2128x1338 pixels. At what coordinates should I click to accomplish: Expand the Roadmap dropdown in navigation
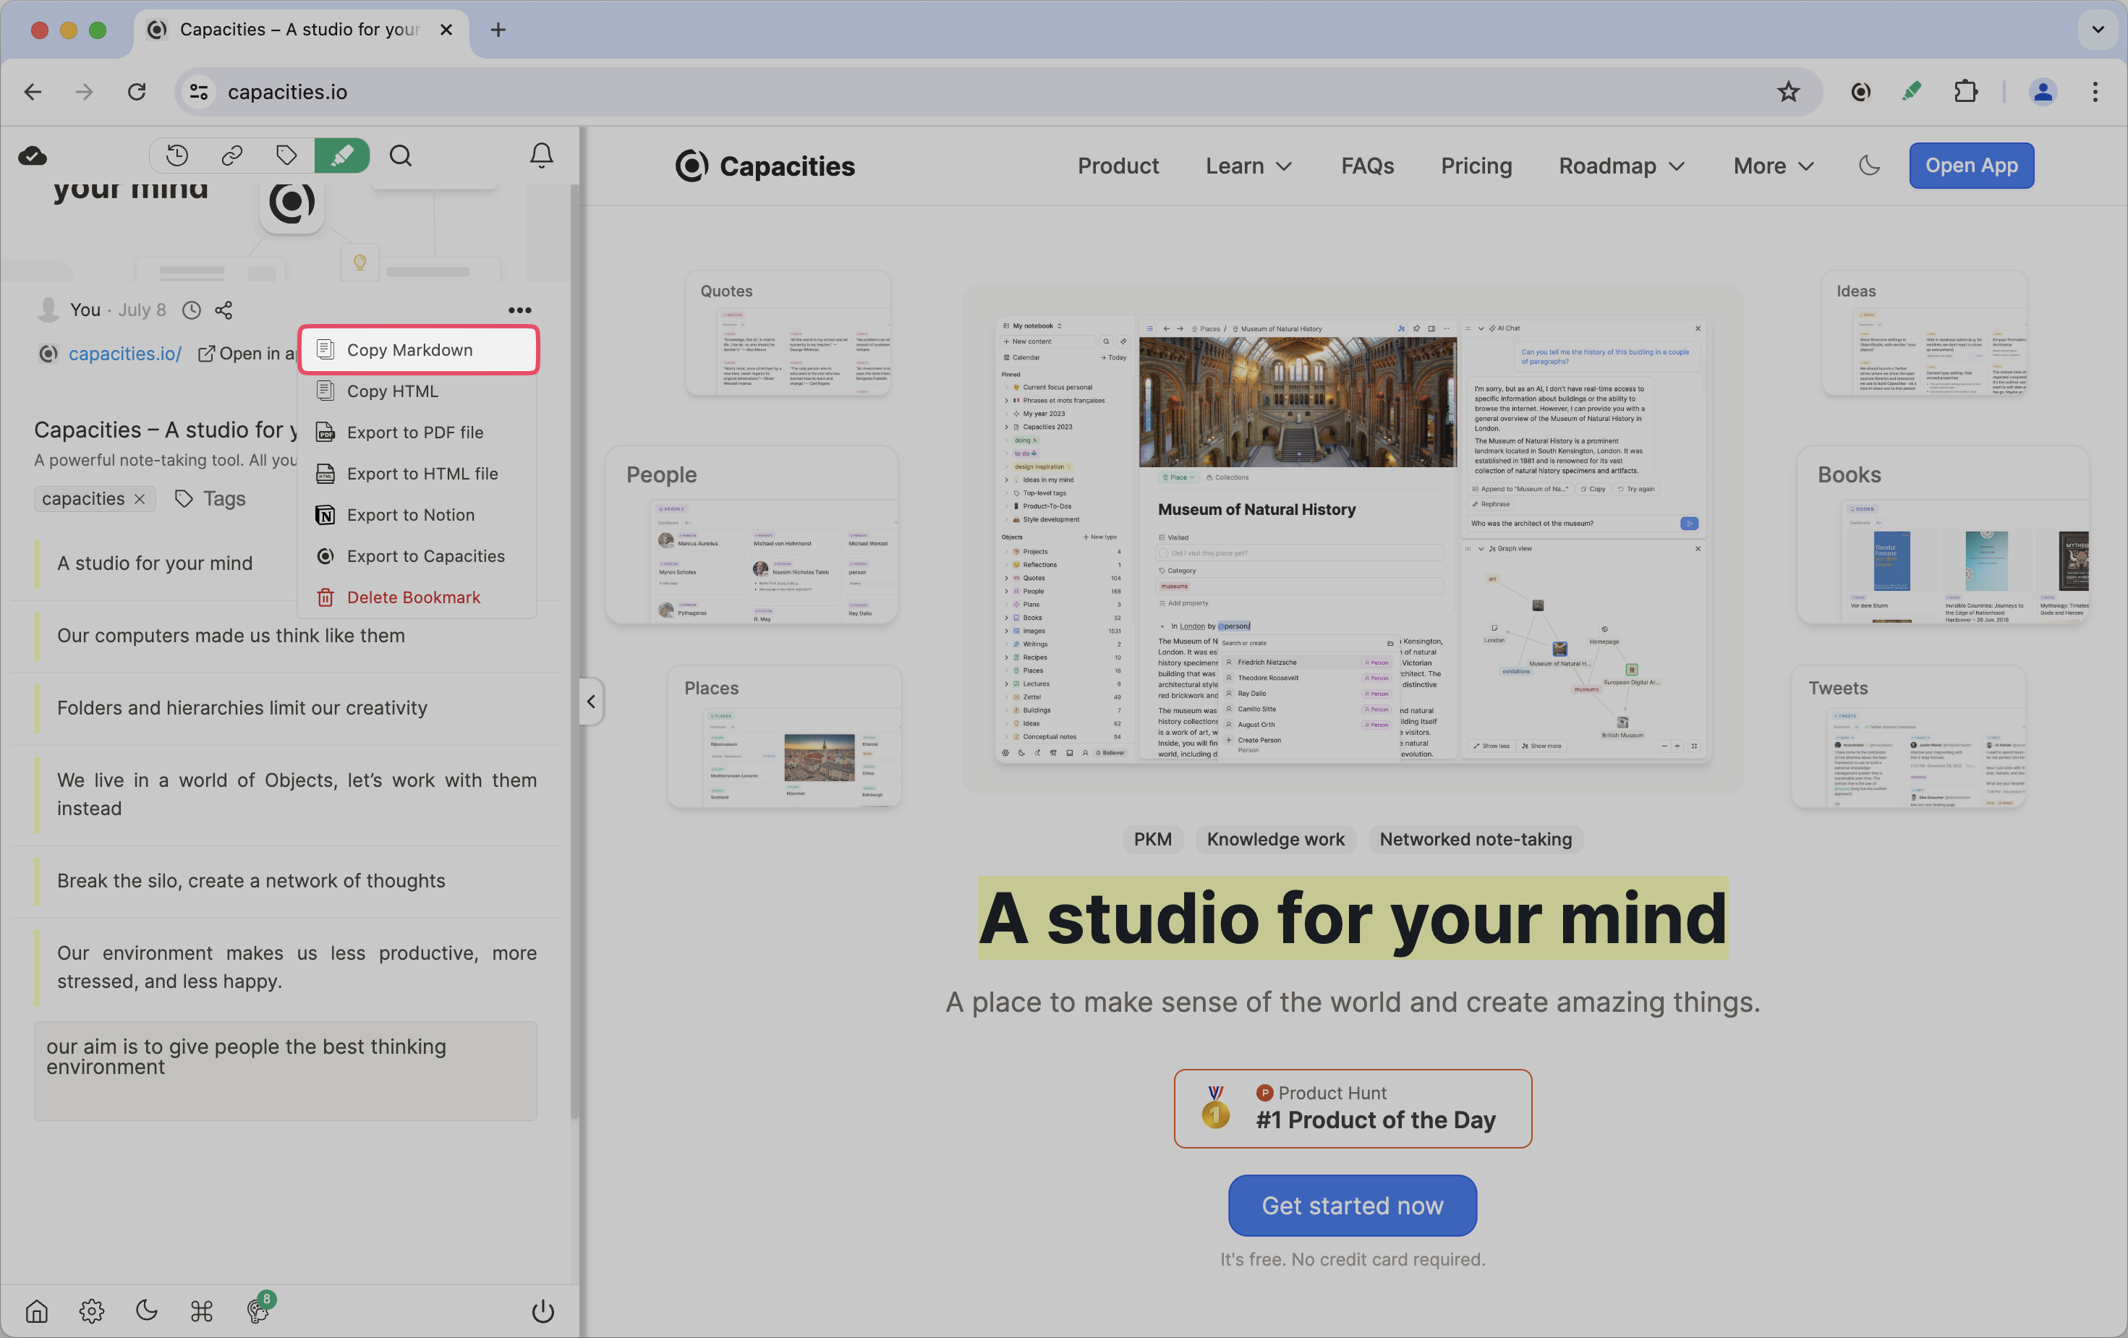(1622, 166)
